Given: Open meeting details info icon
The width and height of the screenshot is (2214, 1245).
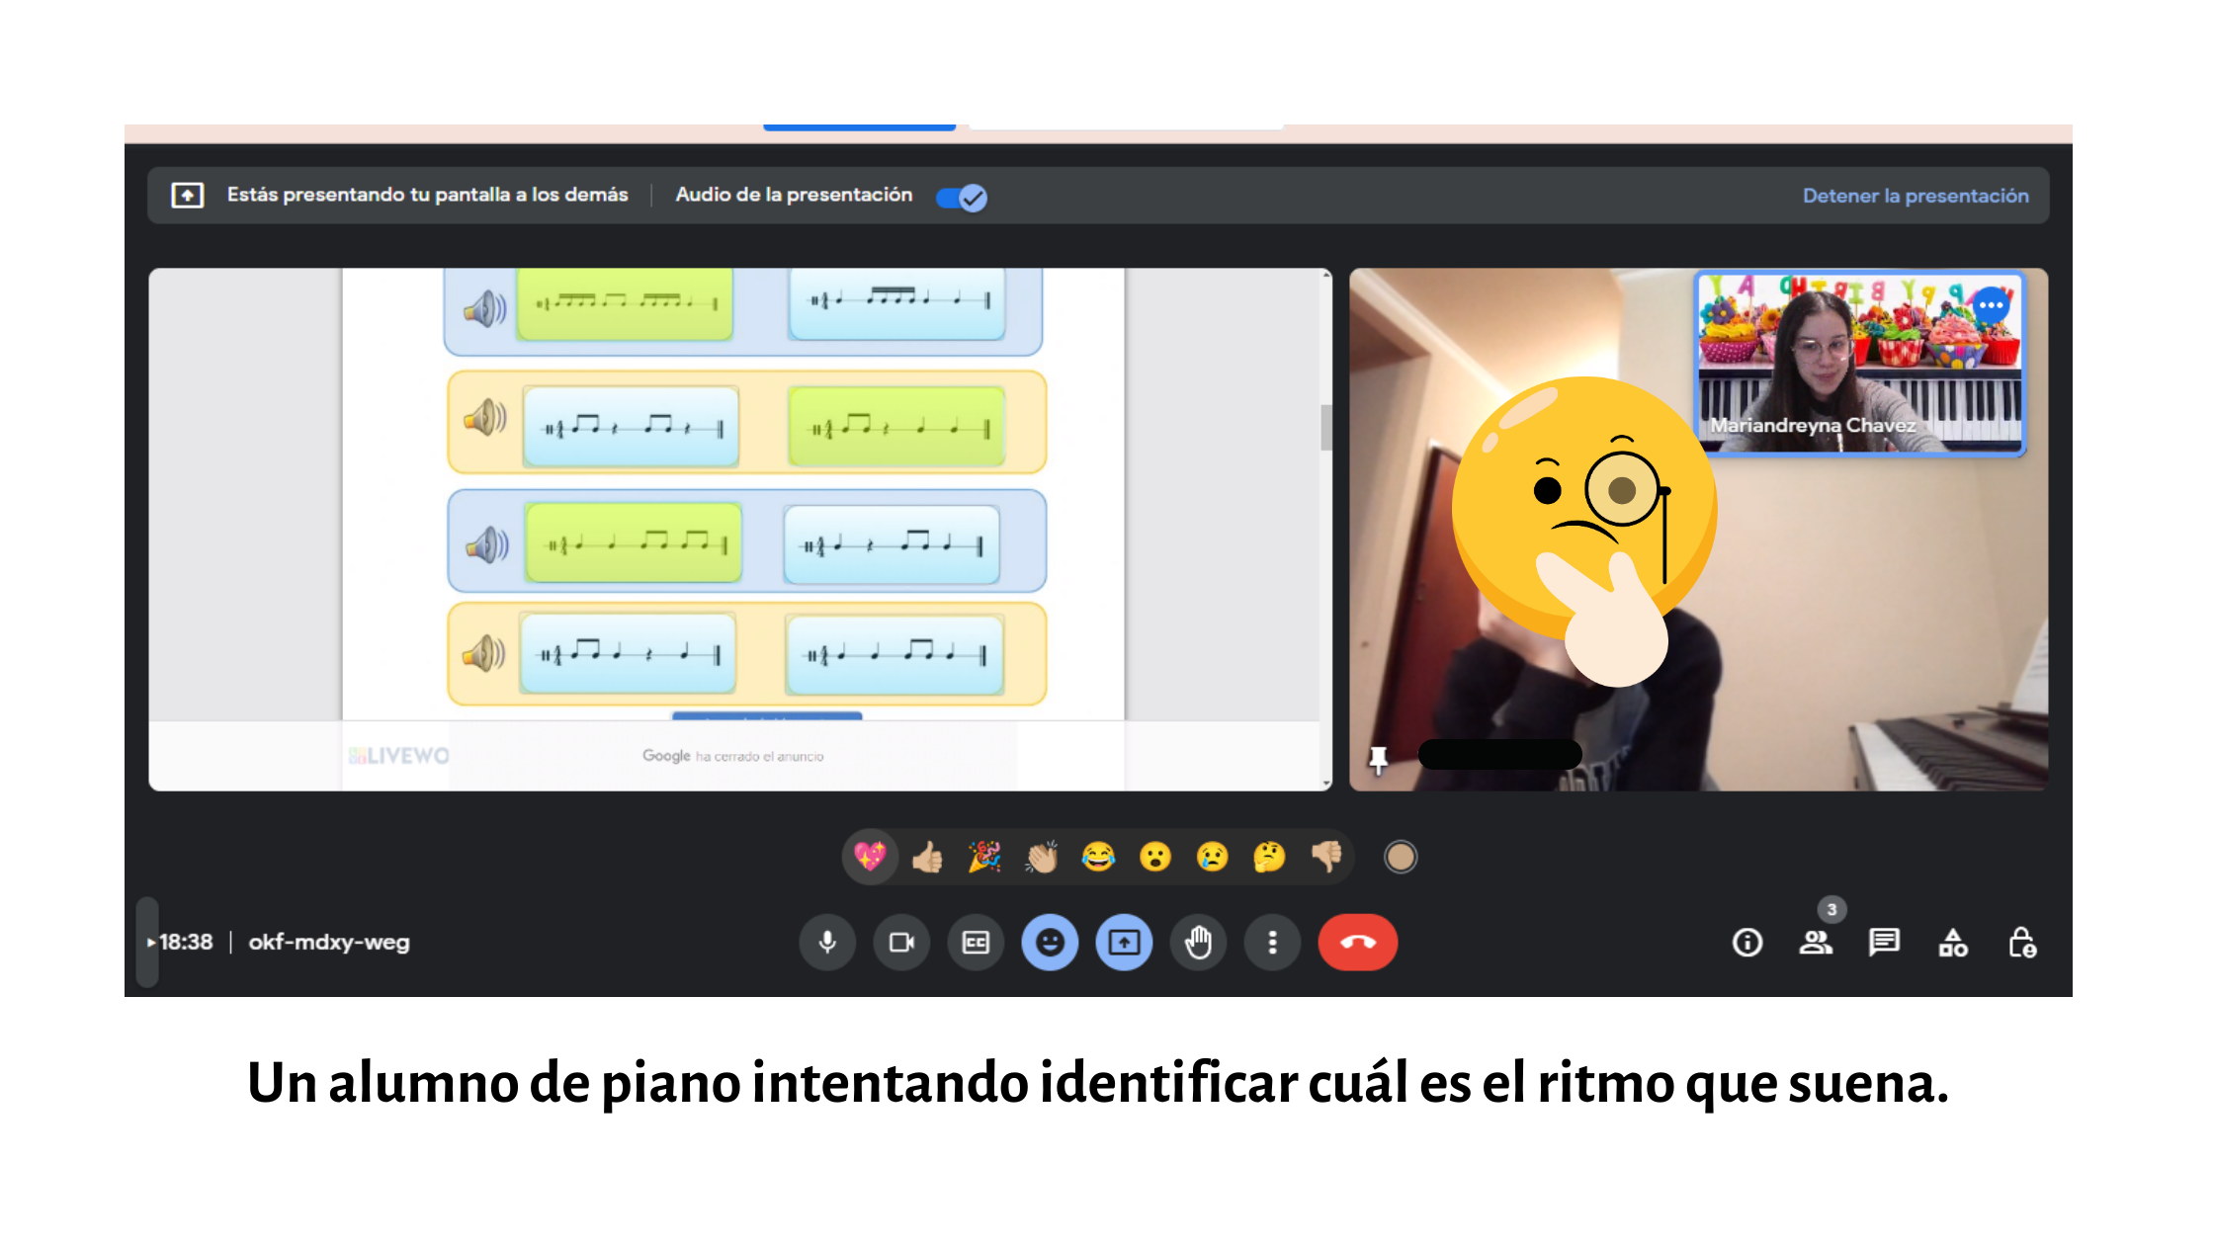Looking at the screenshot, I should 1746,943.
